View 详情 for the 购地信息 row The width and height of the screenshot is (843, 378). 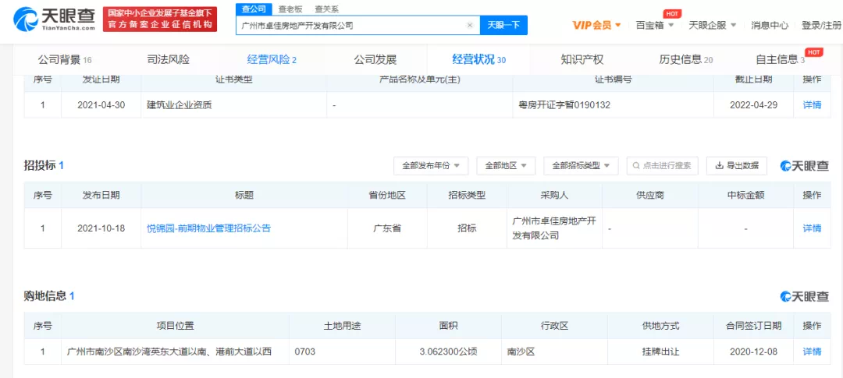tap(812, 352)
